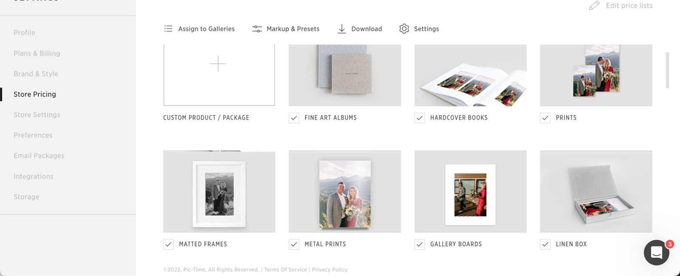Go to Plans & Billing section
The width and height of the screenshot is (680, 276).
[37, 54]
